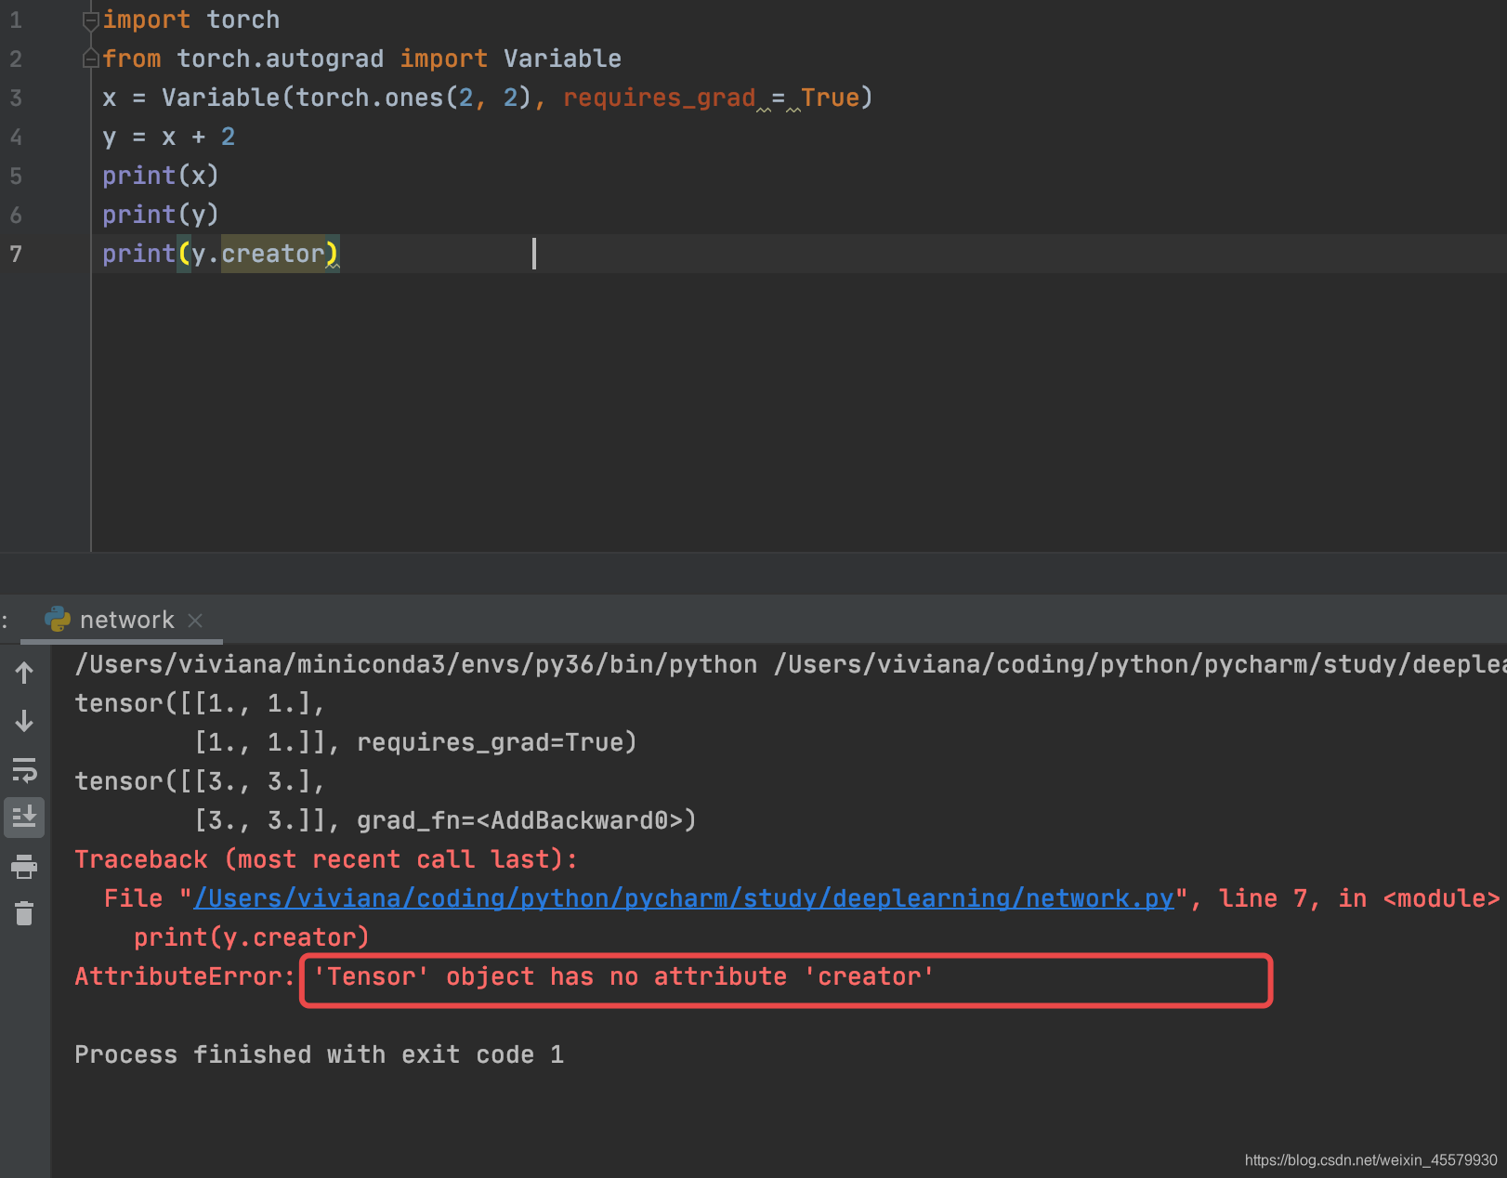Toggle soft-wrap in the run console
The width and height of the screenshot is (1507, 1178).
click(x=23, y=769)
